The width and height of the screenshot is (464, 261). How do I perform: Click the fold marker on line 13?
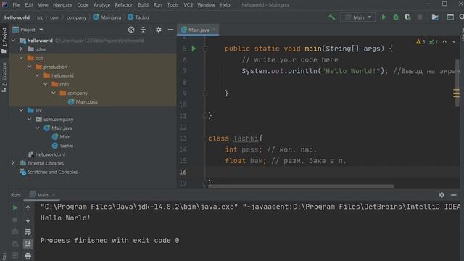[x=204, y=138]
